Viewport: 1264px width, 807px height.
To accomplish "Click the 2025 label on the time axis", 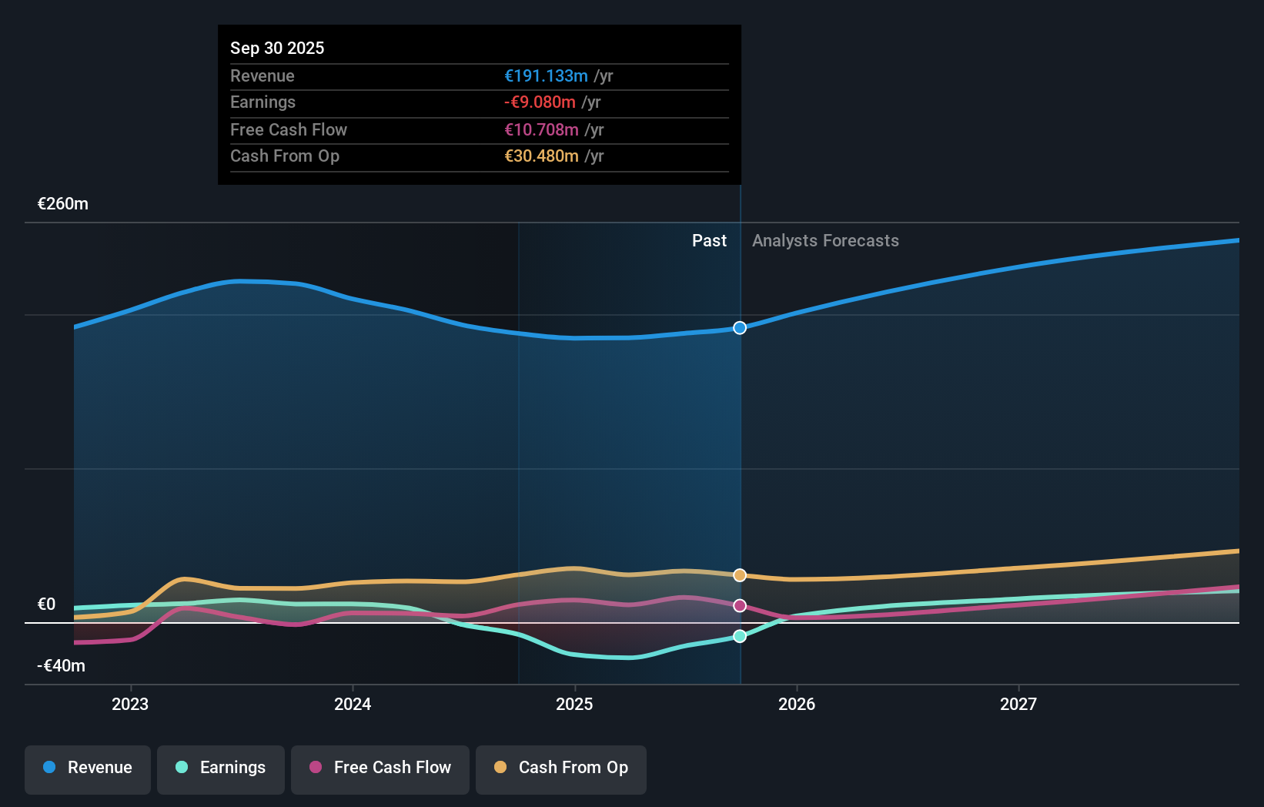I will [575, 704].
